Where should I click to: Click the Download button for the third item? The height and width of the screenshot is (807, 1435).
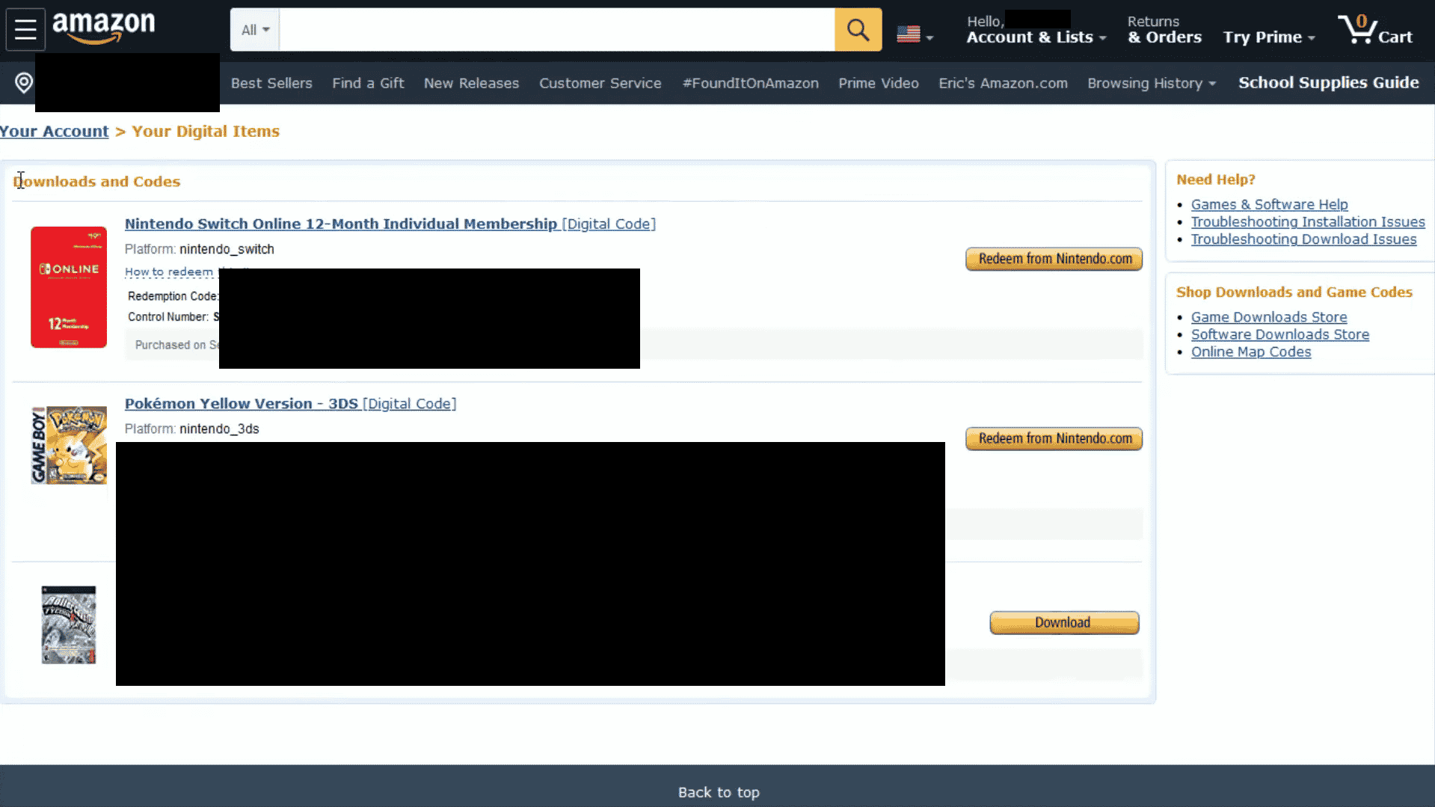1063,622
